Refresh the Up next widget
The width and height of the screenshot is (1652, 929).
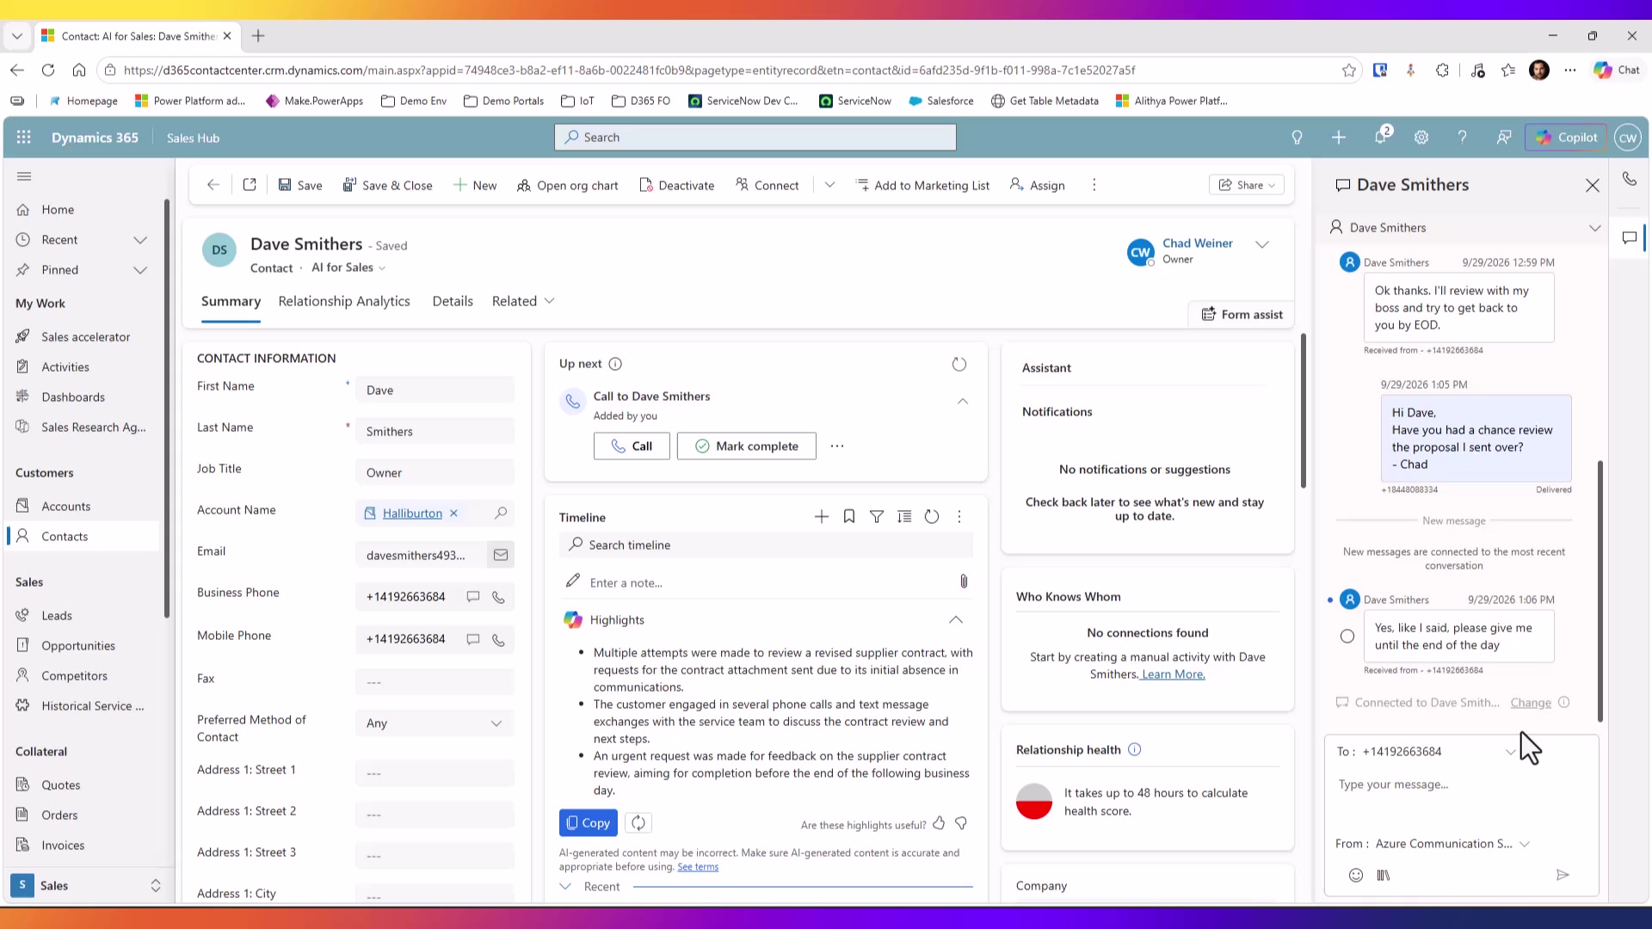tap(959, 365)
